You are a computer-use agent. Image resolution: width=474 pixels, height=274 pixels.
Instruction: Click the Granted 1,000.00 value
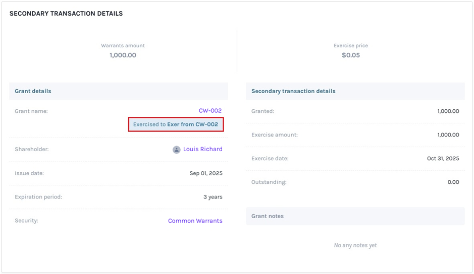448,111
